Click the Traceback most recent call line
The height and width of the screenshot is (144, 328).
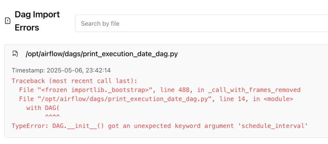(x=74, y=81)
